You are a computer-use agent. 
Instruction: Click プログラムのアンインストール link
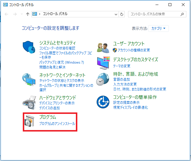[x=57, y=123]
